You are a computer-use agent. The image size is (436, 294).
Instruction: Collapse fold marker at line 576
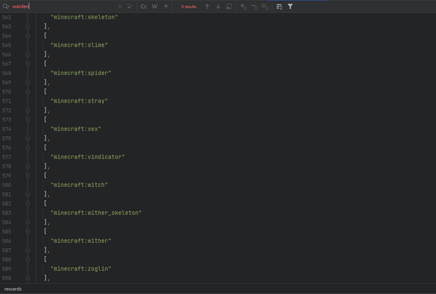click(28, 147)
